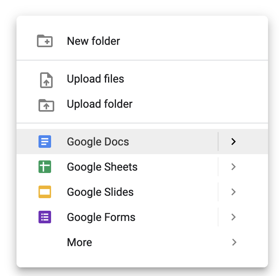Open the More menu item
Screen dimensions: 279x276
(x=79, y=242)
